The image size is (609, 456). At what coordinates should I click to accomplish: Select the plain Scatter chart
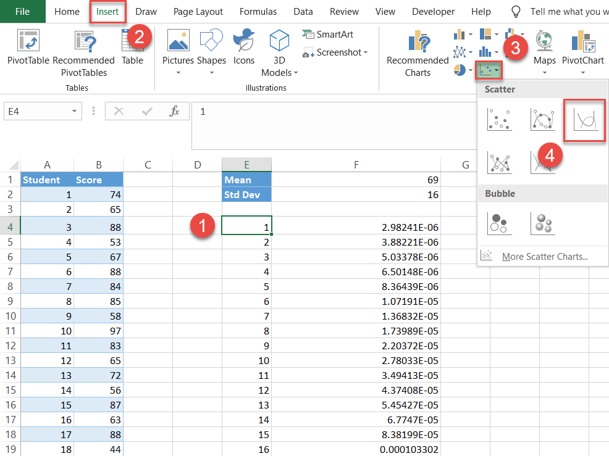pyautogui.click(x=499, y=118)
